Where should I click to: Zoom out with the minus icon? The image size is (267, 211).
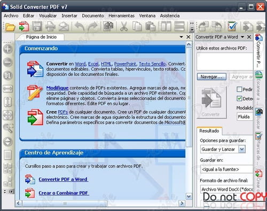click(x=8, y=62)
